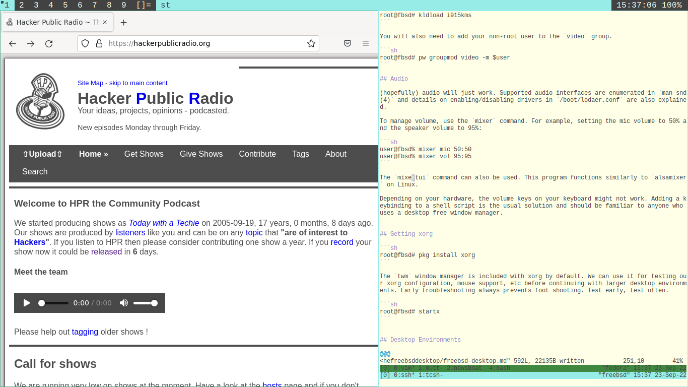Image resolution: width=688 pixels, height=387 pixels.
Task: Click 'kldload i915kms' terminal line
Action: (426, 16)
